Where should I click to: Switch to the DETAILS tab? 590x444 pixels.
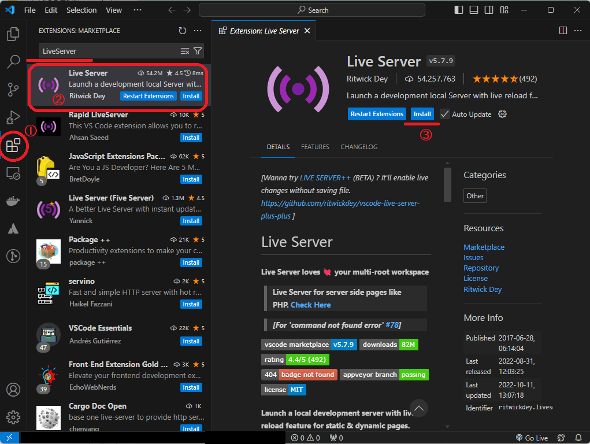(x=278, y=147)
